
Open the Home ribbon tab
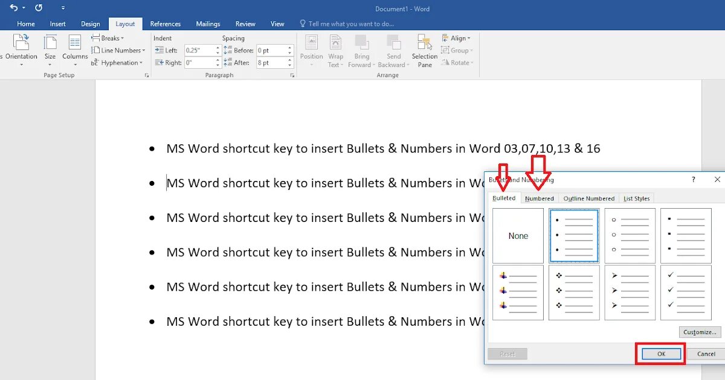pyautogui.click(x=26, y=24)
